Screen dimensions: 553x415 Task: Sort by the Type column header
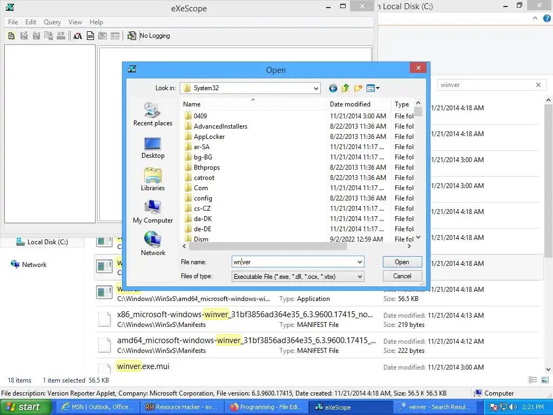pyautogui.click(x=403, y=104)
